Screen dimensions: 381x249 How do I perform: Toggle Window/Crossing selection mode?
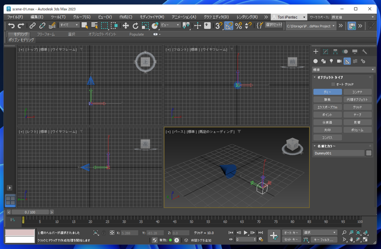114,26
